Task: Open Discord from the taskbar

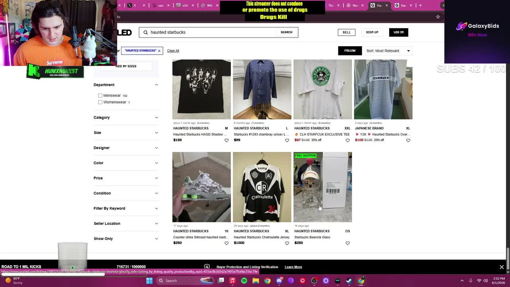Action: click(x=279, y=281)
